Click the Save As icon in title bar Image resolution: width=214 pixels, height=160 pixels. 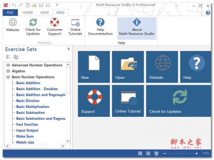pyautogui.click(x=48, y=5)
